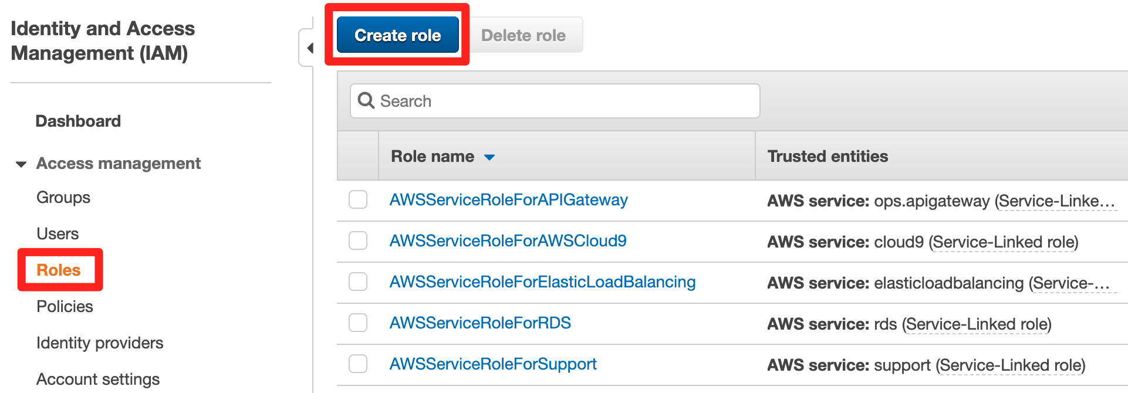1128x393 pixels.
Task: Go to Groups in the sidebar
Action: (x=63, y=198)
